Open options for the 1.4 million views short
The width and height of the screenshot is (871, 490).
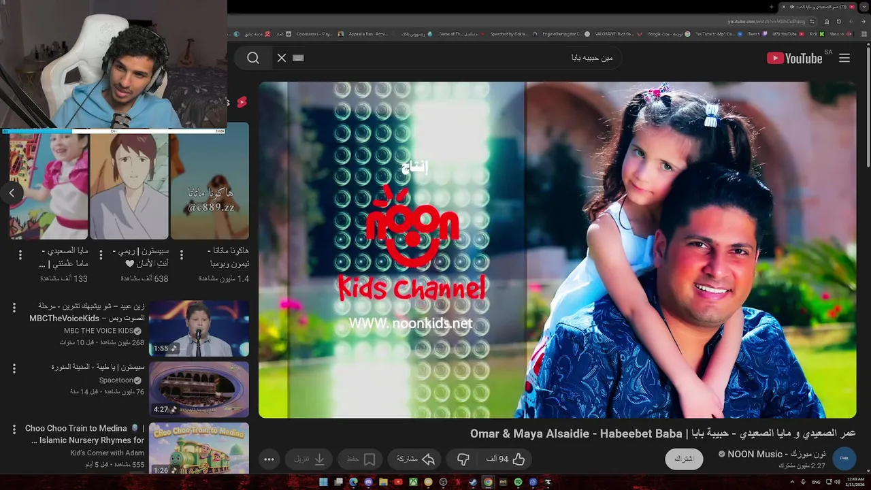(x=181, y=255)
